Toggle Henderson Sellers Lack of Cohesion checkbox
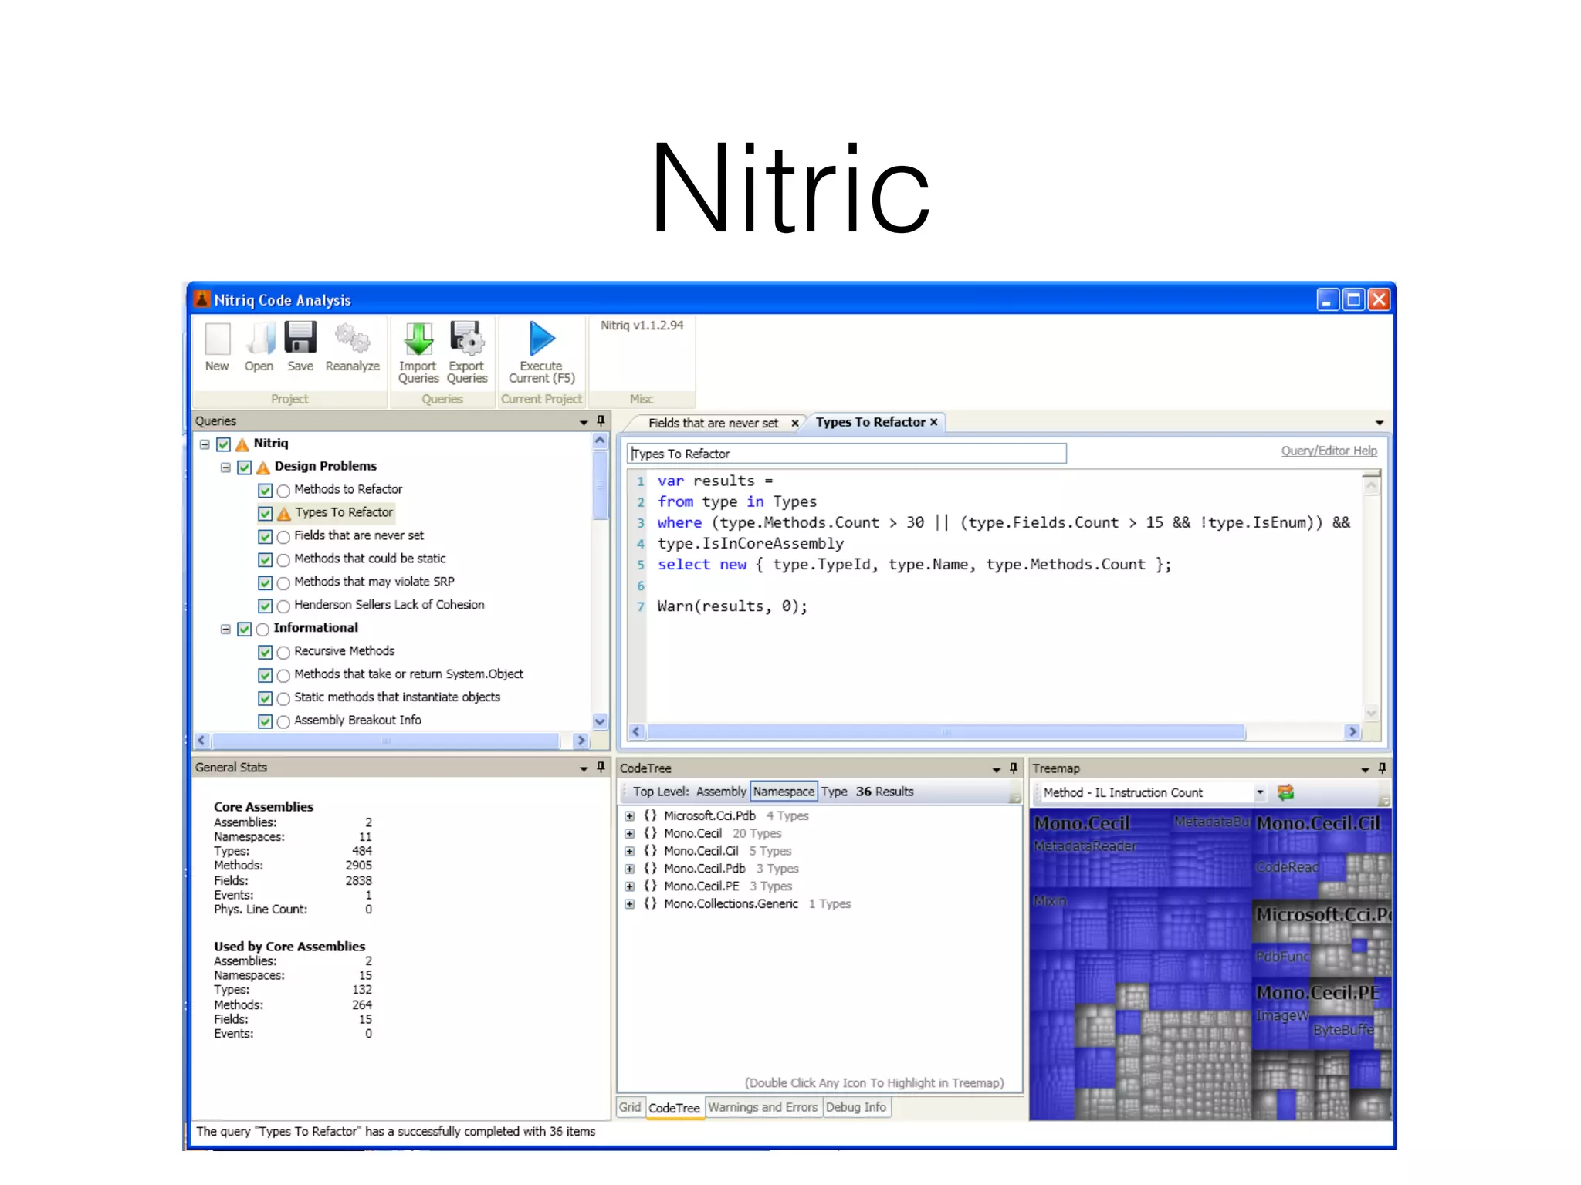Image resolution: width=1581 pixels, height=1185 pixels. 265,606
